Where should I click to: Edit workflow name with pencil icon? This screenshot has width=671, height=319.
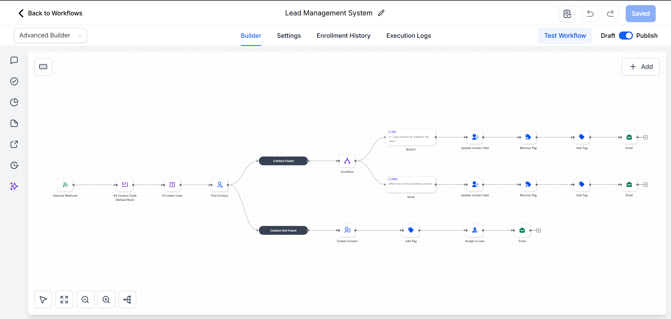pos(381,13)
